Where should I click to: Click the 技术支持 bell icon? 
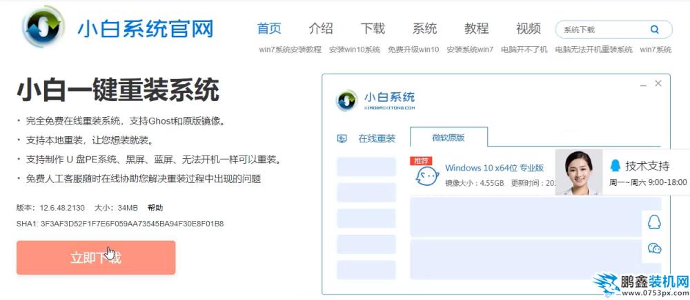[615, 165]
